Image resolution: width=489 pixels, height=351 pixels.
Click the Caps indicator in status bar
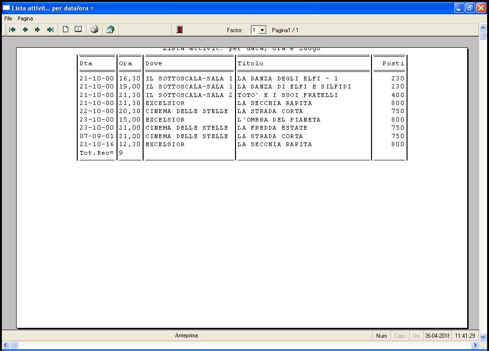(400, 336)
